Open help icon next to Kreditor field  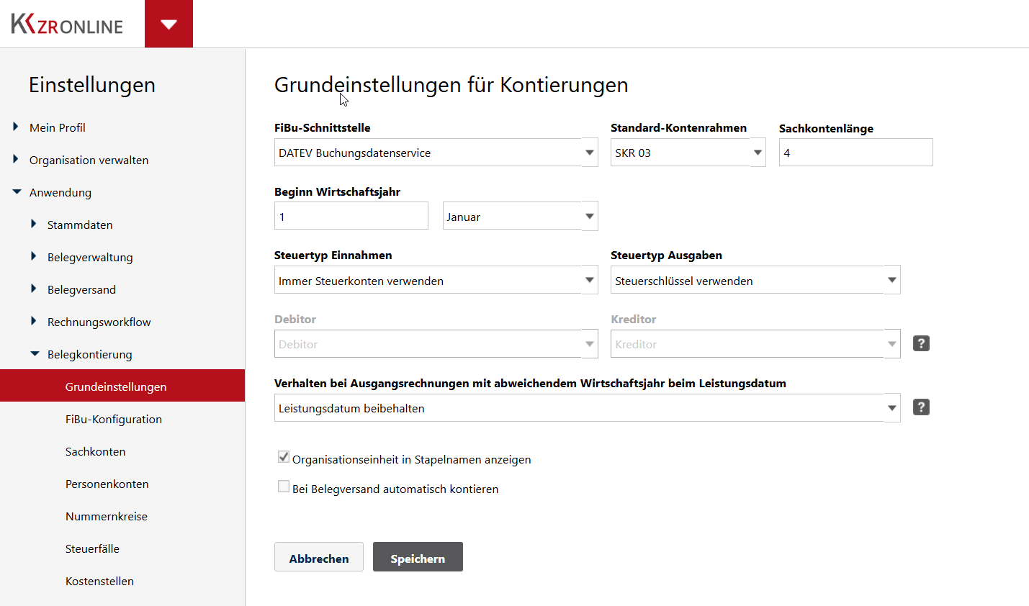tap(921, 343)
